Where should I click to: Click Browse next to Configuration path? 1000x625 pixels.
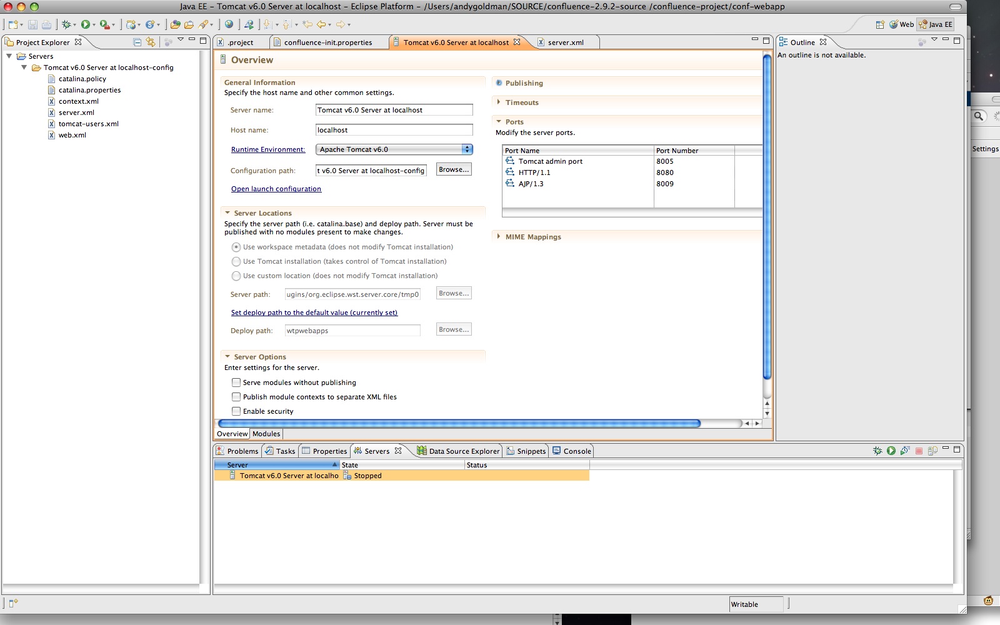453,169
